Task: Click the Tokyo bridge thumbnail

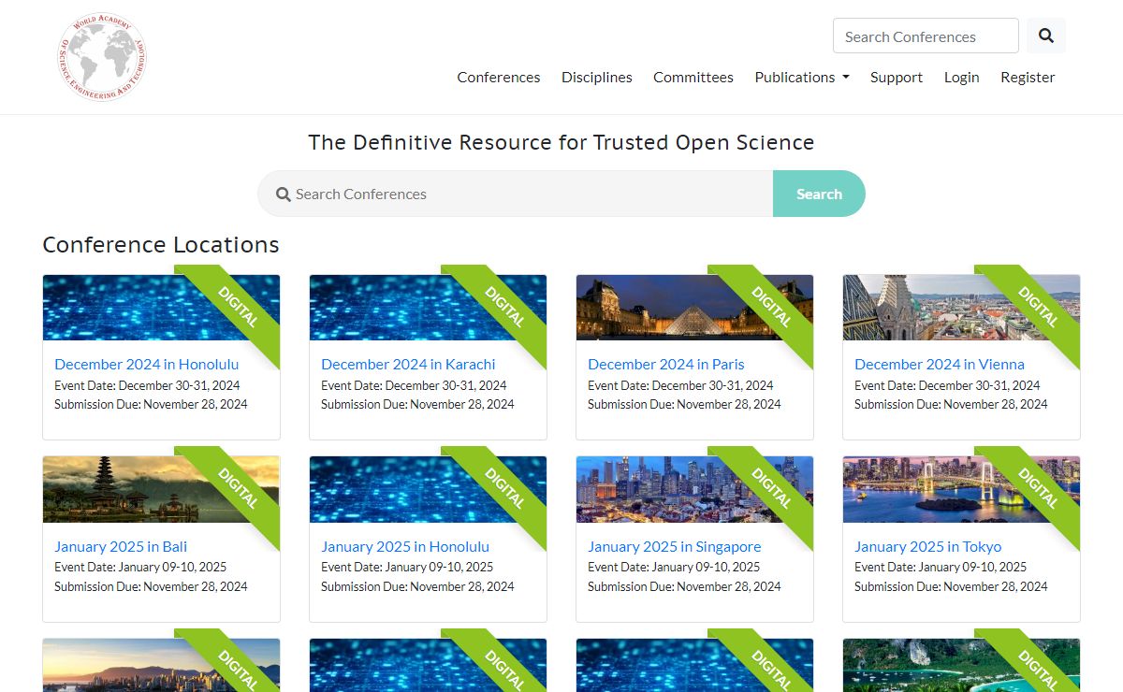Action: coord(961,489)
